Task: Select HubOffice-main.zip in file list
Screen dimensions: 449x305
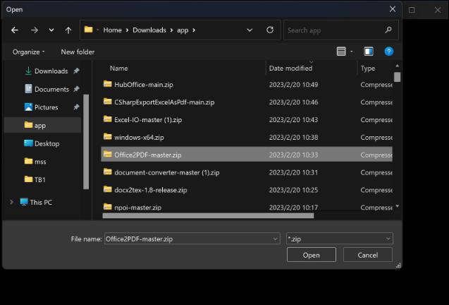Action: pyautogui.click(x=138, y=85)
